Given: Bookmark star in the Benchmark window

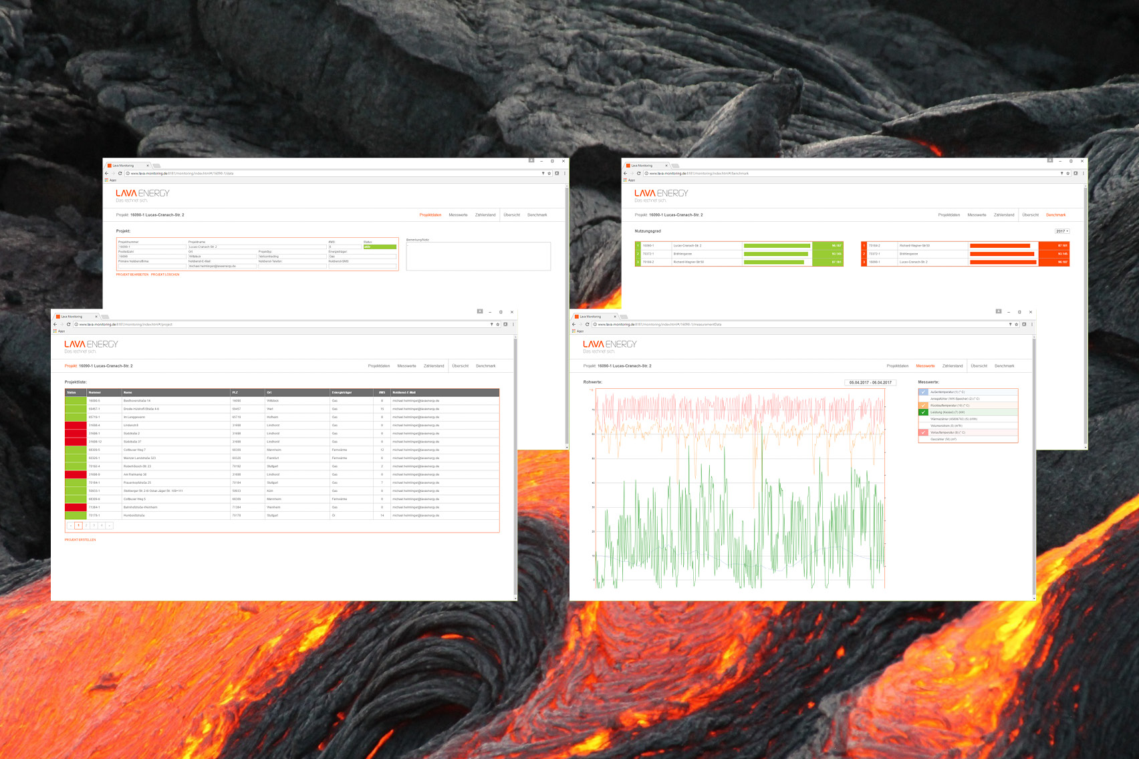Looking at the screenshot, I should (1068, 174).
